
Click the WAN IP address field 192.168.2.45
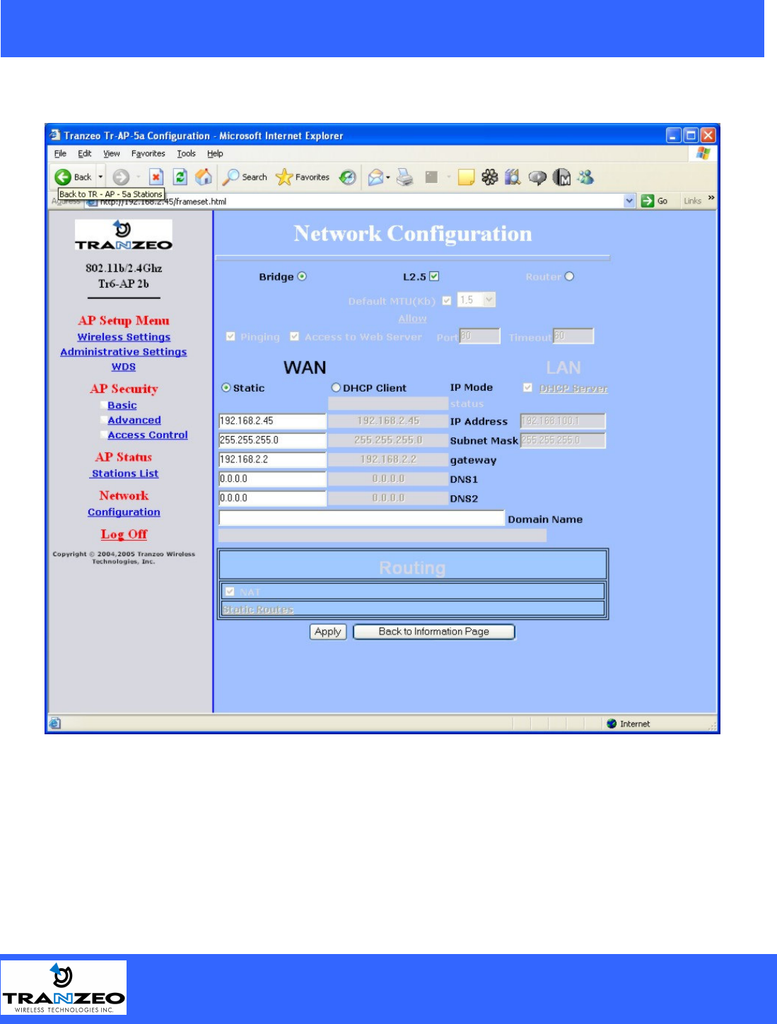(x=272, y=421)
